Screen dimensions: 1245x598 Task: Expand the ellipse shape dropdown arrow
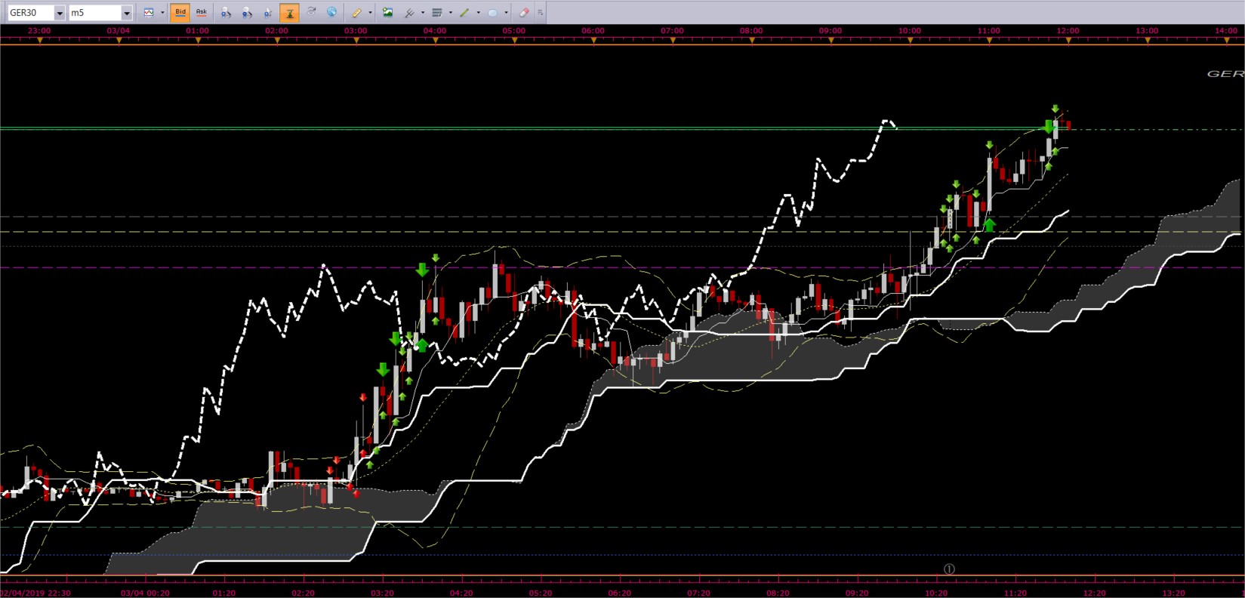pyautogui.click(x=507, y=12)
